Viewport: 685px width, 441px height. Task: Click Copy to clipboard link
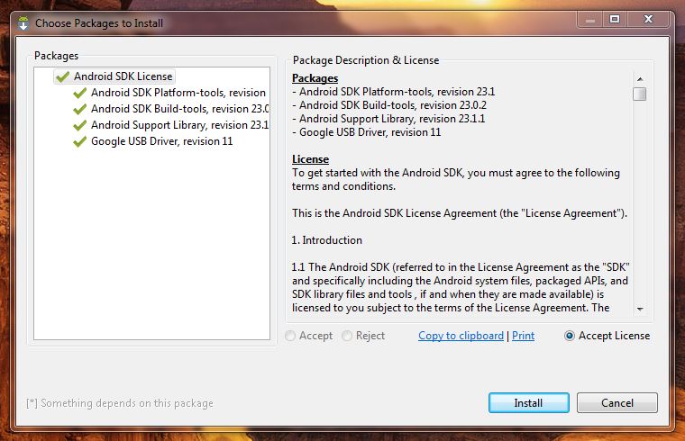[461, 336]
